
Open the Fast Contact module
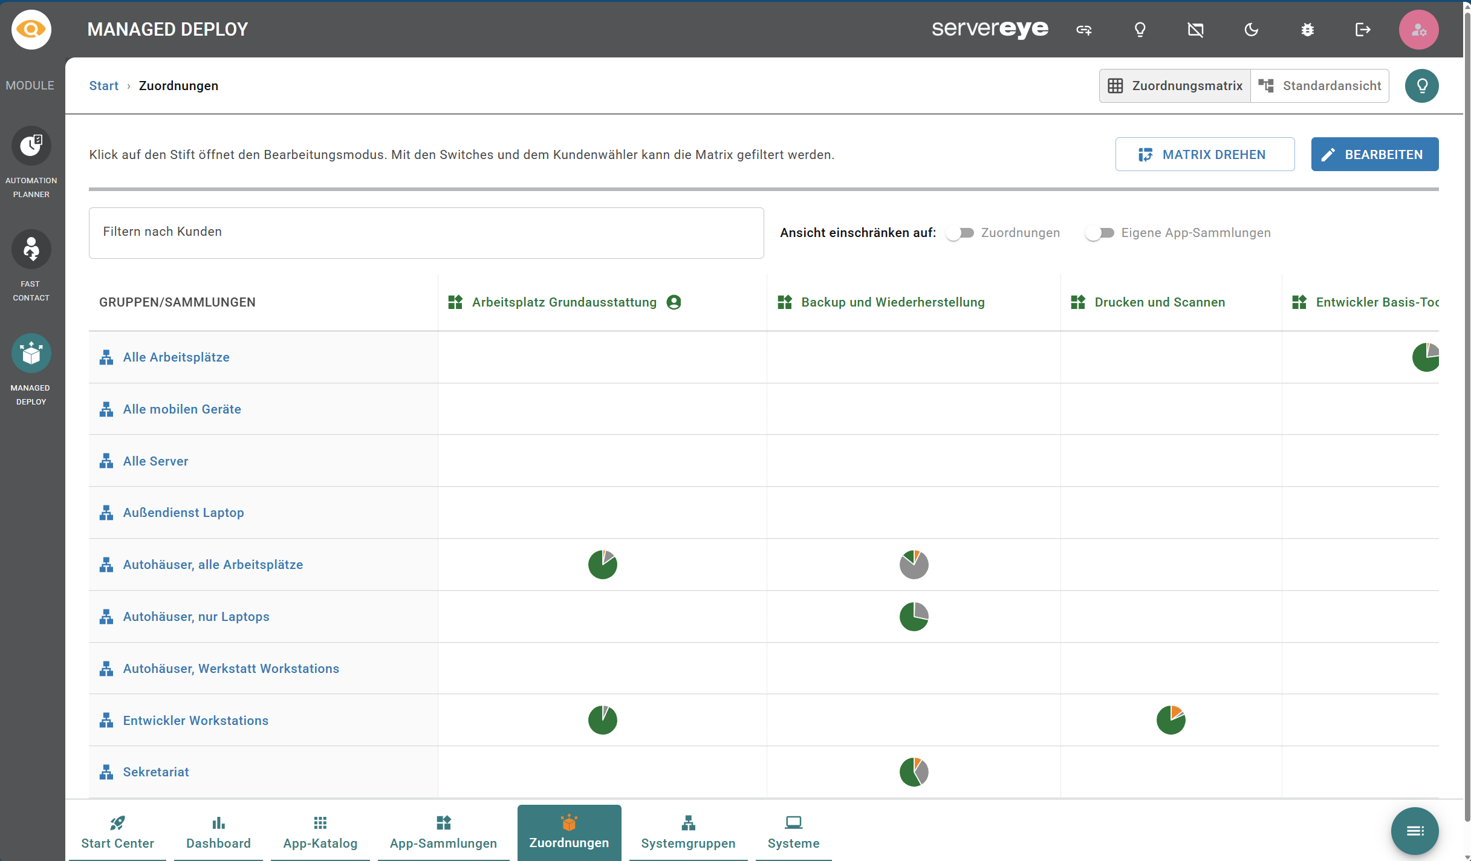[x=31, y=250]
